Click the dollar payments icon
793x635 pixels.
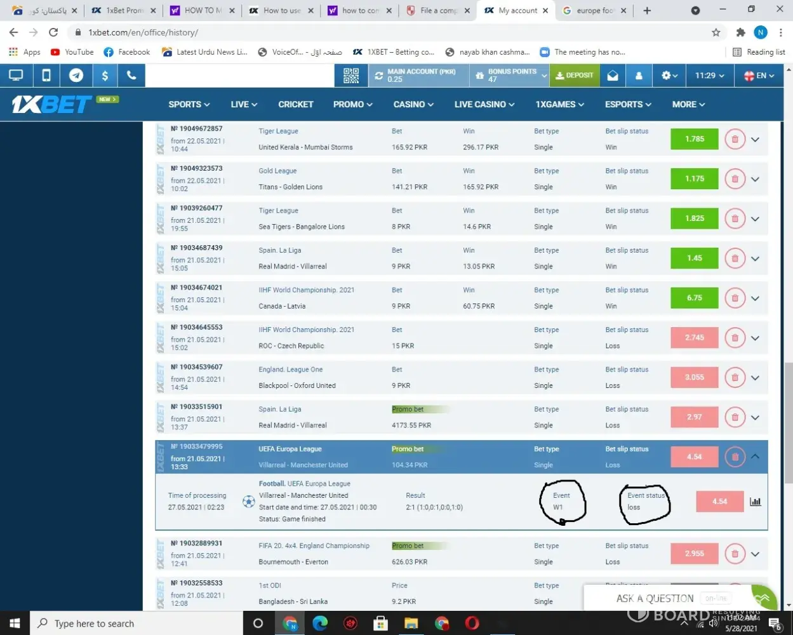tap(105, 76)
